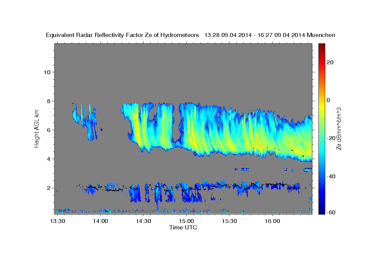386x257 pixels.
Task: Click the colorbar label 20
Action: 330,62
